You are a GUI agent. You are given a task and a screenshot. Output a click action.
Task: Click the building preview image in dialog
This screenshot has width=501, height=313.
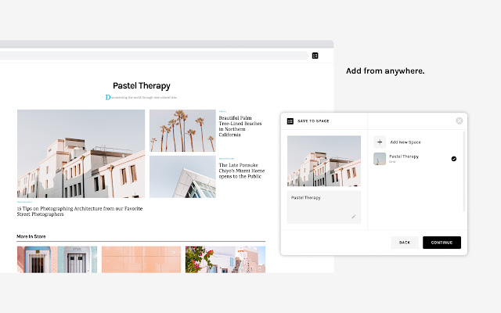tap(323, 160)
